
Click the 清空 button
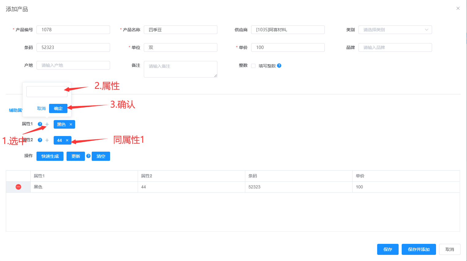coord(101,156)
